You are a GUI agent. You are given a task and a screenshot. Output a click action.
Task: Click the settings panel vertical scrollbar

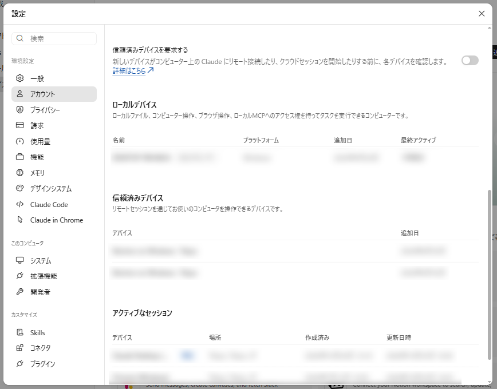coord(490,275)
